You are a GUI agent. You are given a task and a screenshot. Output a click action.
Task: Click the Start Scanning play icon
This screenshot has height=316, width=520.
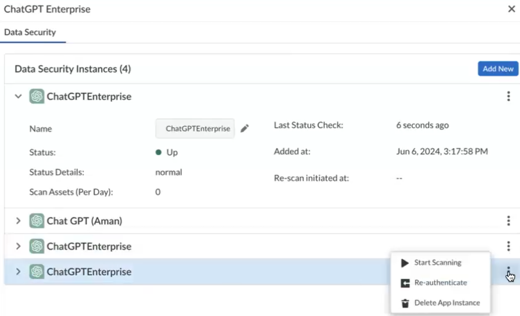[x=405, y=263]
